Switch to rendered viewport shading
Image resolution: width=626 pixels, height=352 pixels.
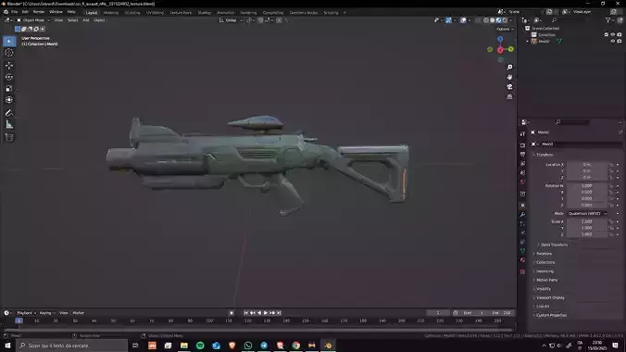coord(505,20)
